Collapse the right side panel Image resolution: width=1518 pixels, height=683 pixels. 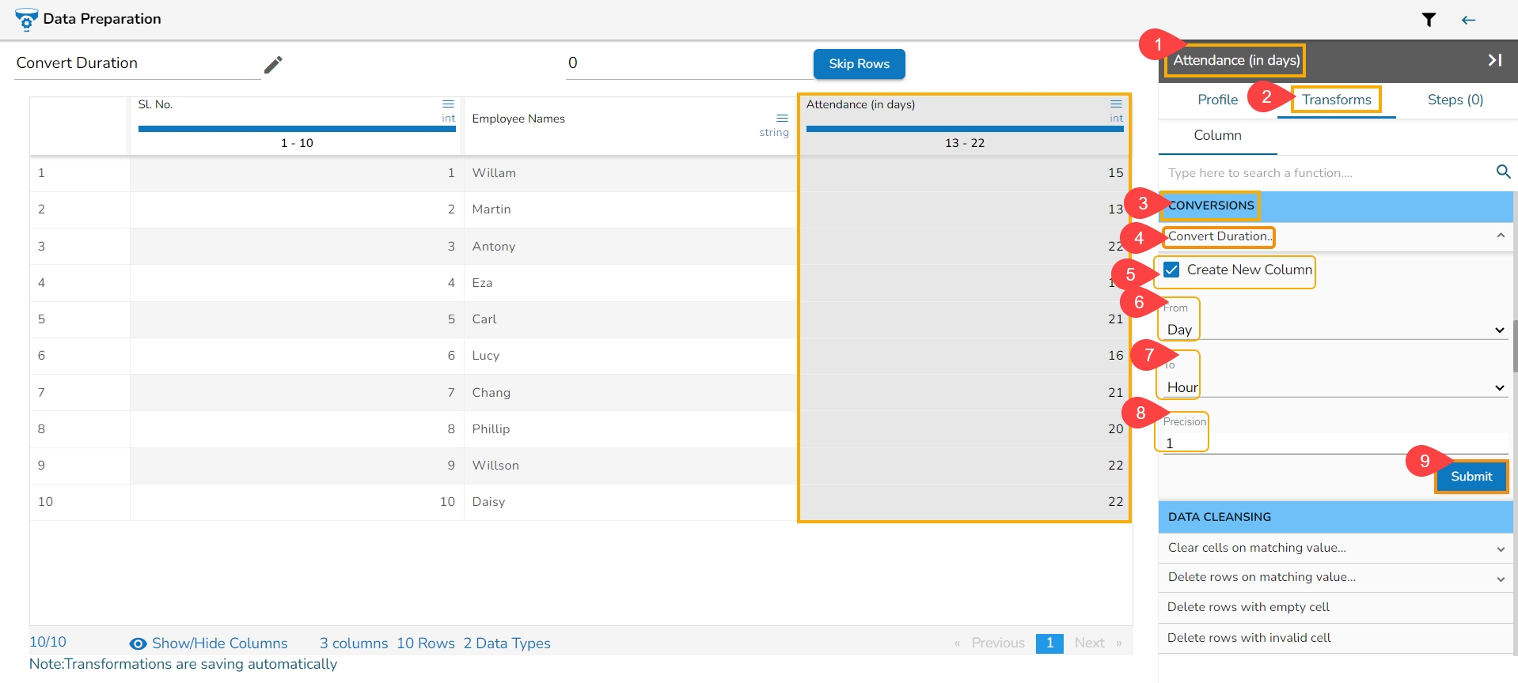[1494, 60]
